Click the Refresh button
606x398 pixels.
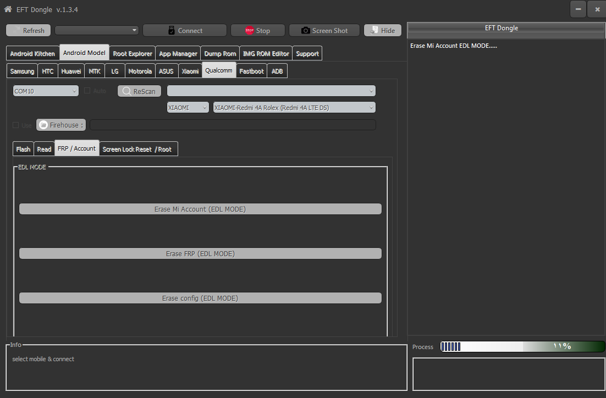[28, 31]
